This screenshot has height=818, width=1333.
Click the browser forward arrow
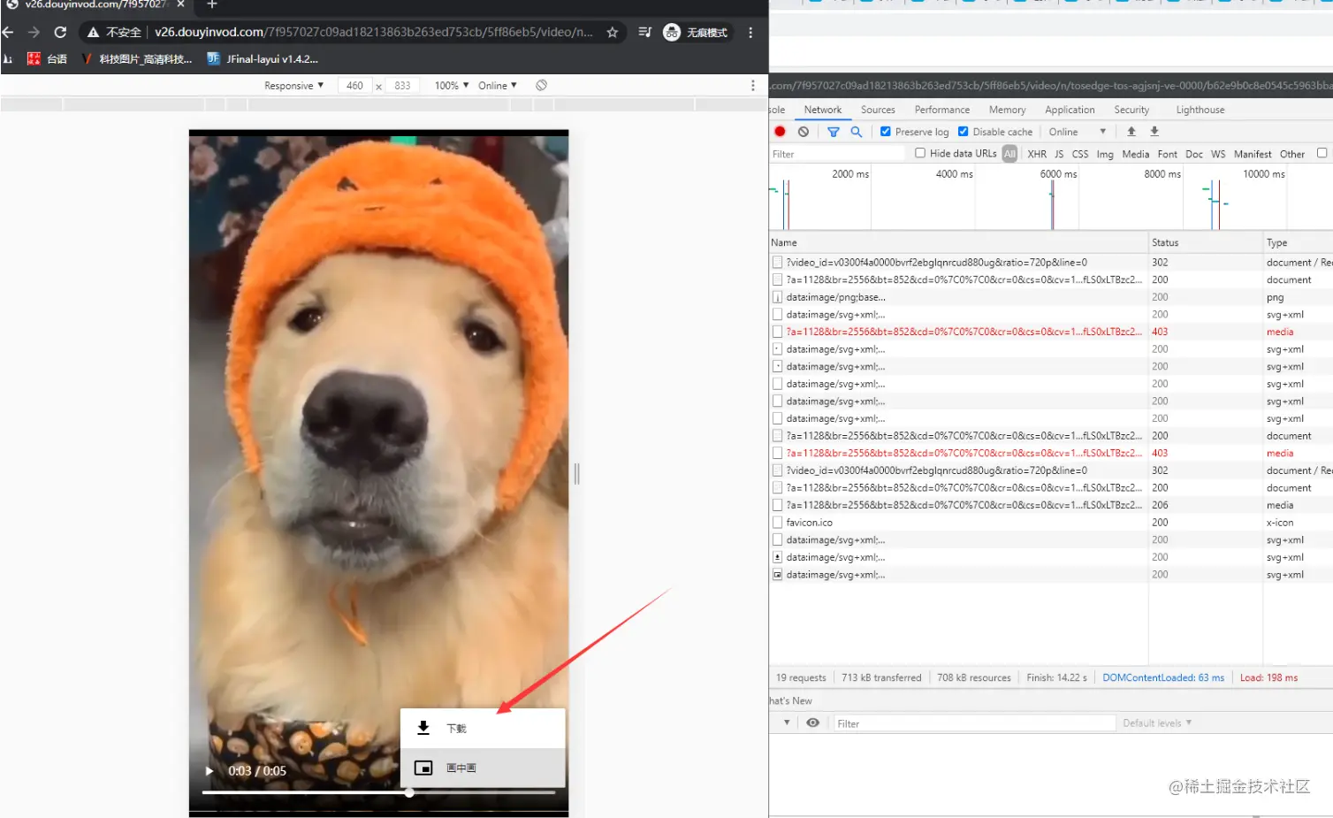pyautogui.click(x=34, y=33)
